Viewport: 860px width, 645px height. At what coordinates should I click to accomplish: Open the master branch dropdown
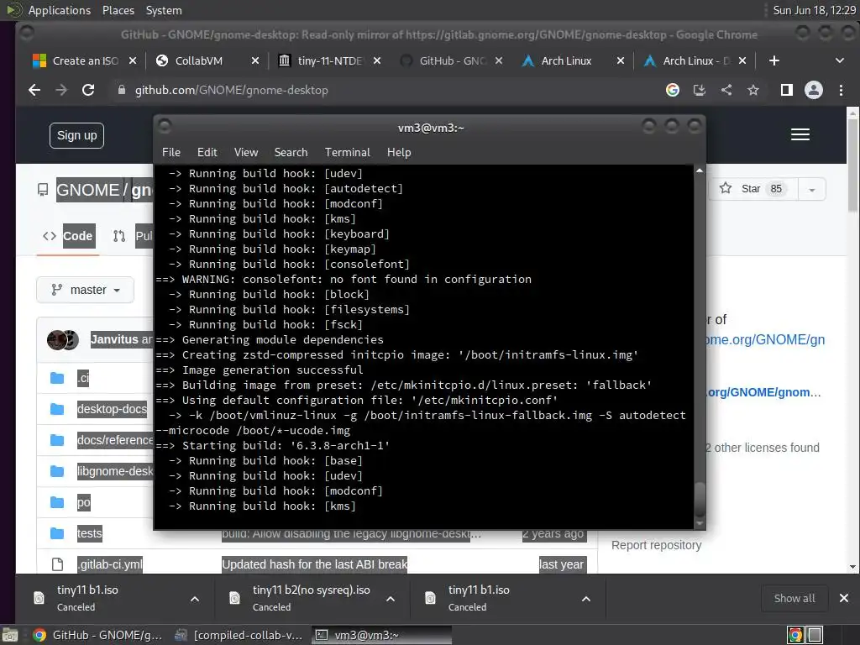tap(85, 290)
